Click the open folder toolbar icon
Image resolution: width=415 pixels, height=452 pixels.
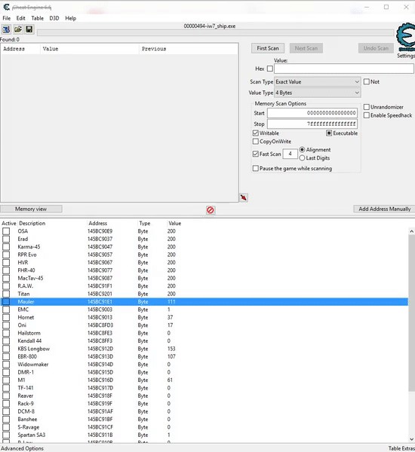18,29
